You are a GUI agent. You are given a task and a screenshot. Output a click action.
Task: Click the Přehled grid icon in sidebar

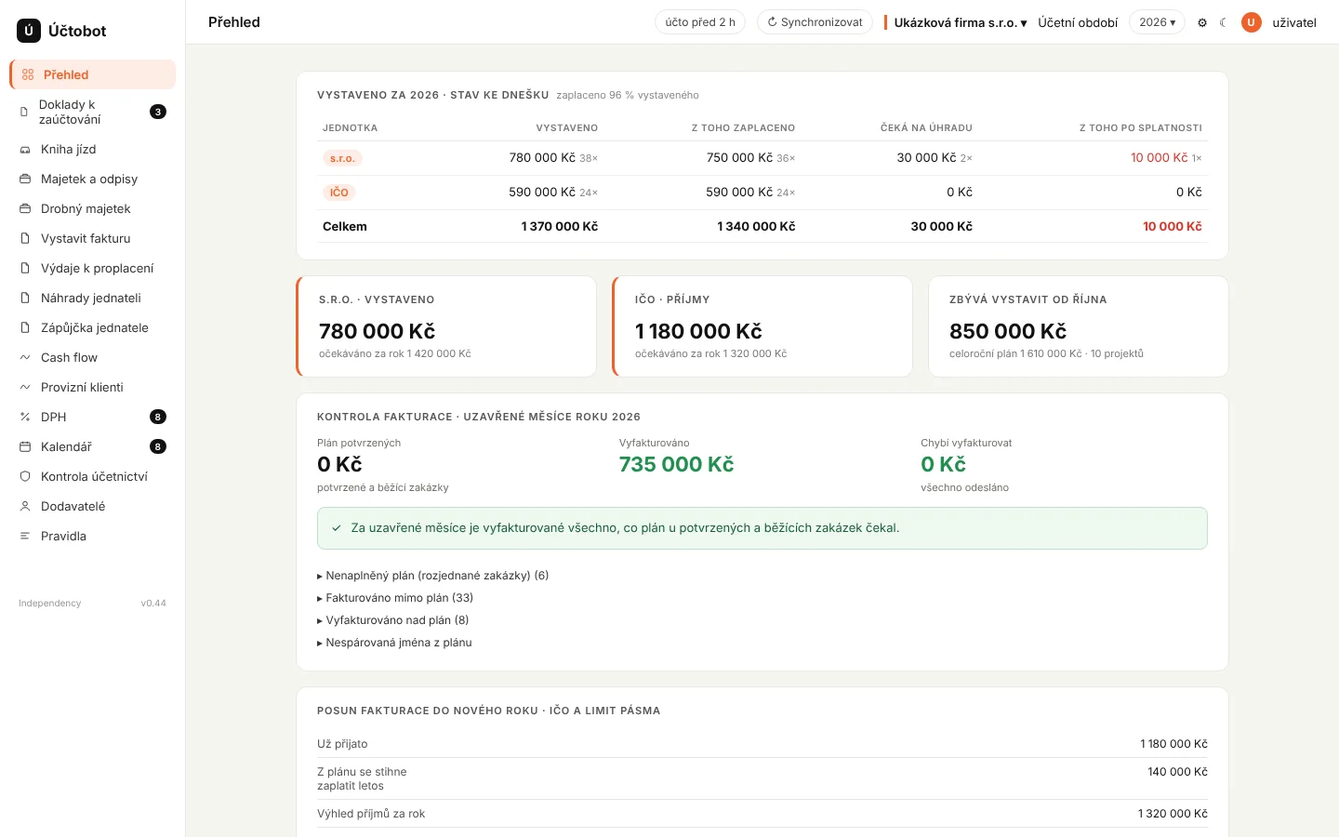28,74
